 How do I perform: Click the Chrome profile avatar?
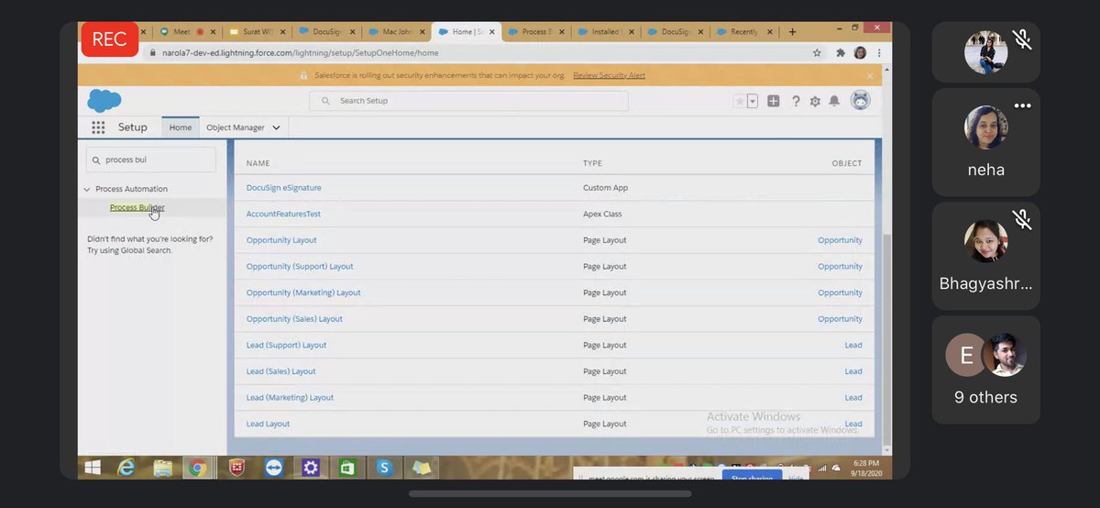[860, 53]
